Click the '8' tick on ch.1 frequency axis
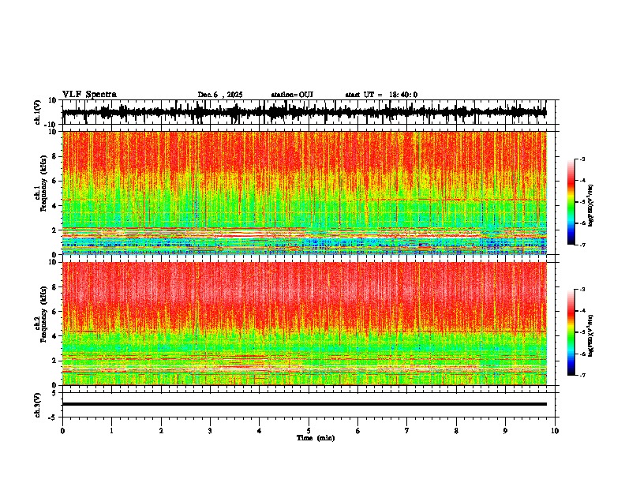 tap(55, 156)
